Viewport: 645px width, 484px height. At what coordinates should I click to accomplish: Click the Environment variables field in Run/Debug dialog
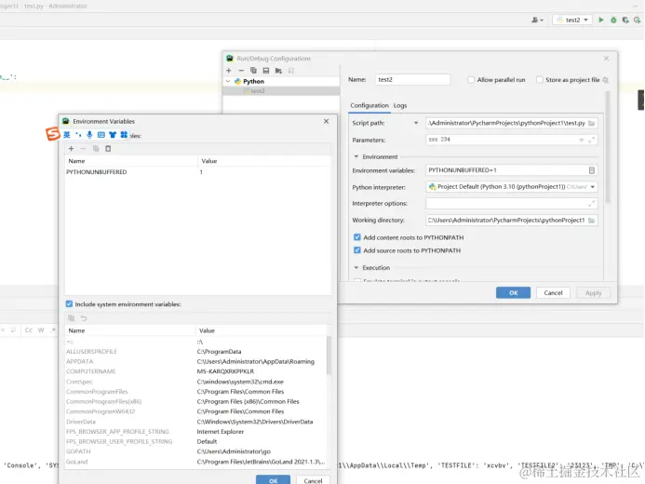[506, 170]
